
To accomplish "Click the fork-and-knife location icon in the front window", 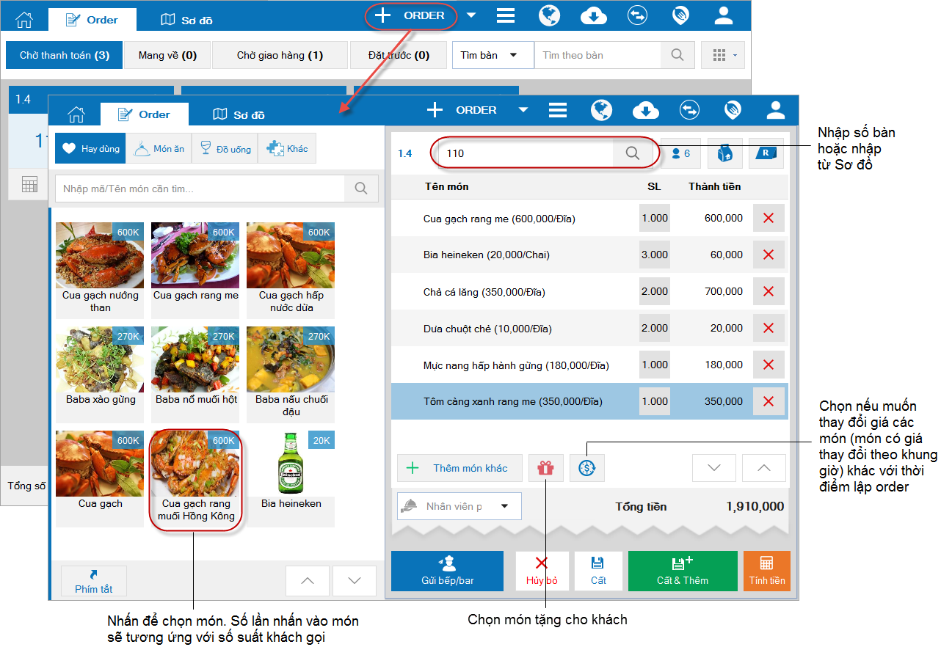I will pyautogui.click(x=733, y=110).
